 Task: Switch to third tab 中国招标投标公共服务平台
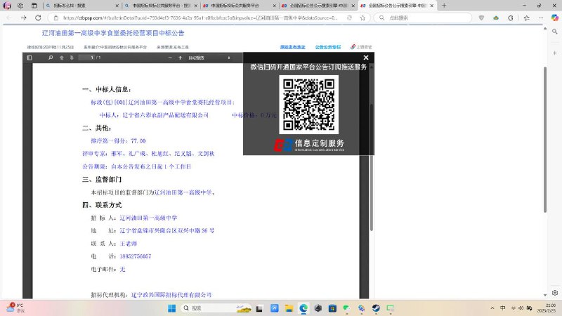239,6
